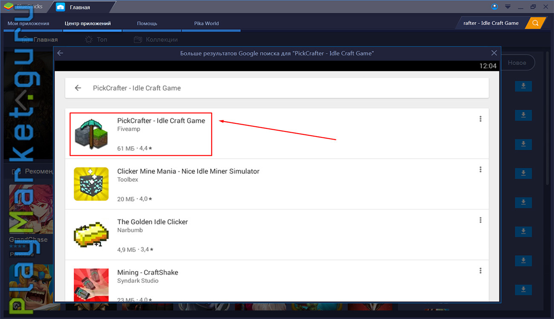Screen dimensions: 554x319
Task: Switch to the Мои приложения tab
Action: [x=29, y=23]
